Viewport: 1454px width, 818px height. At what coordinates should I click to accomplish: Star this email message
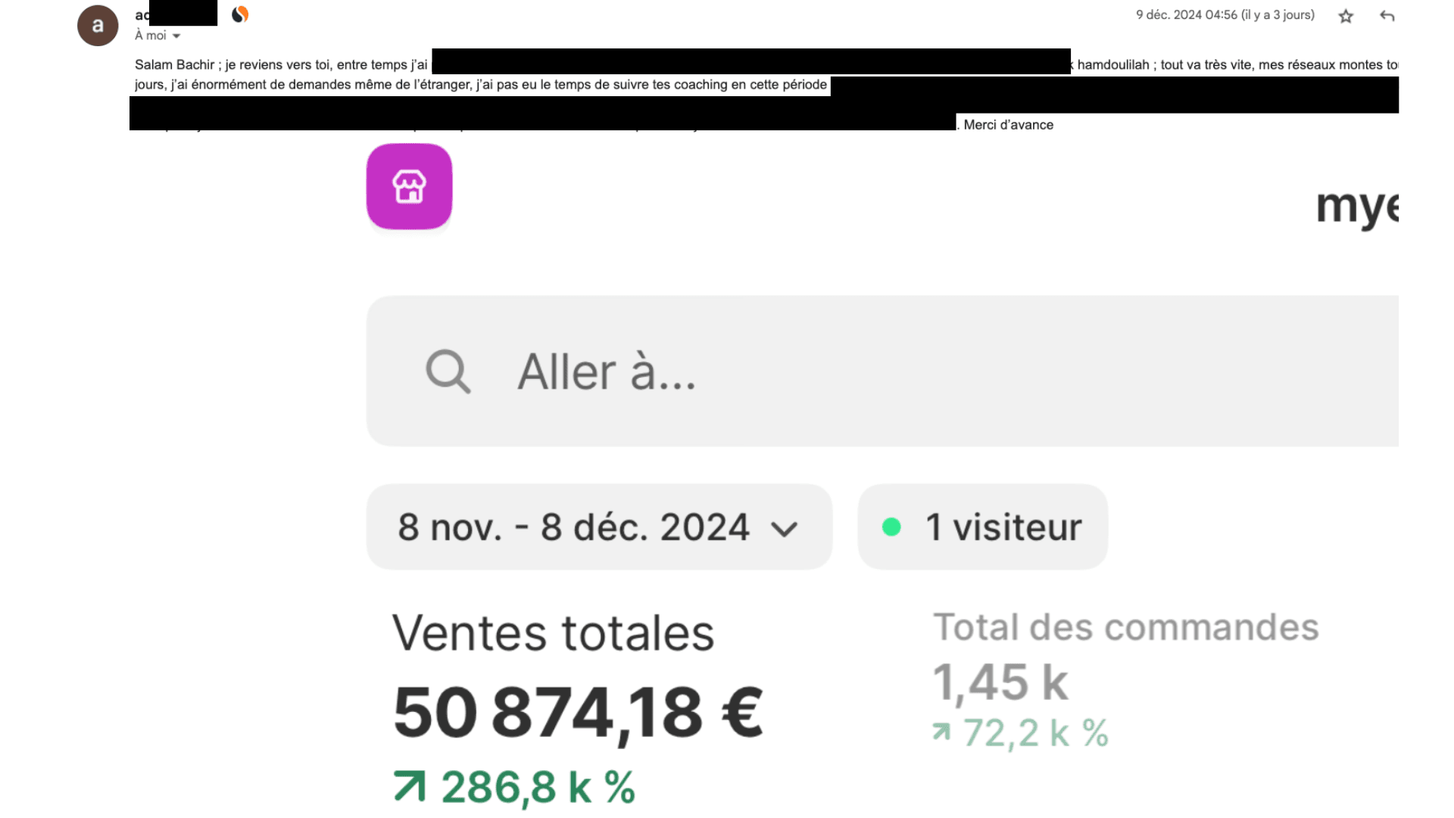(1345, 16)
